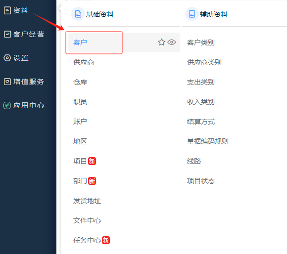Select 结算方式
The image size is (287, 254).
pos(201,122)
